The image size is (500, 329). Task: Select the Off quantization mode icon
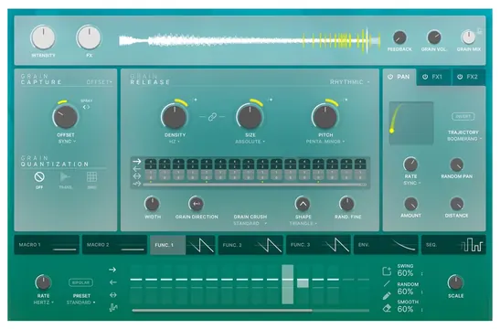coord(39,176)
